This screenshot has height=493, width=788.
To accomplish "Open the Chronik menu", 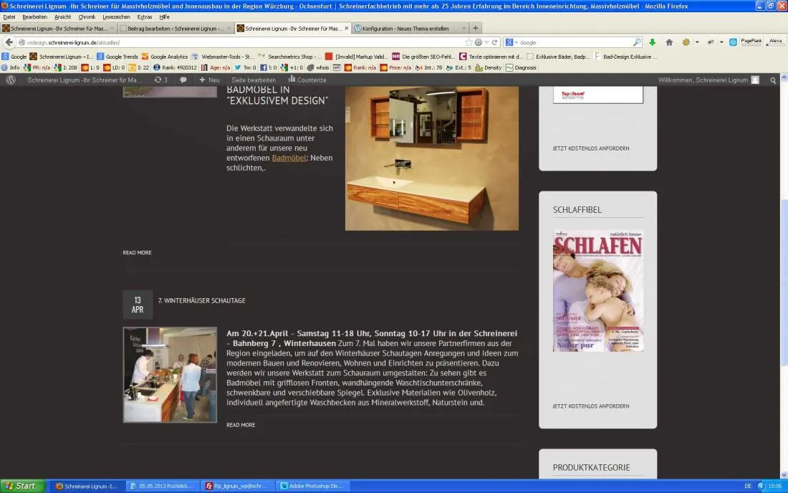I will tap(87, 16).
